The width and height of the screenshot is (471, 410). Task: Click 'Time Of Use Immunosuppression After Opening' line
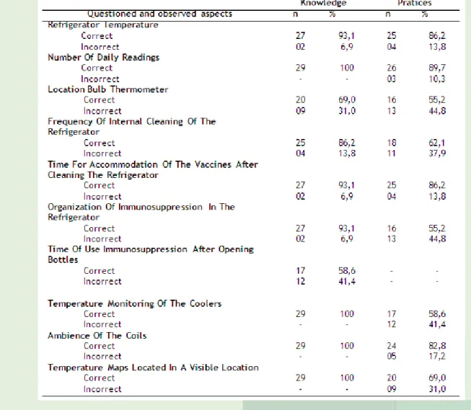tap(151, 249)
